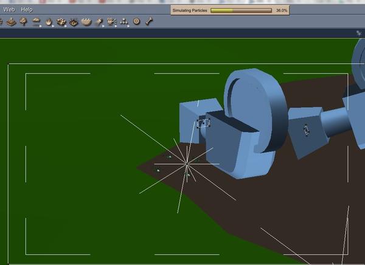Click the diamond-shaped ground plane tool icon
This screenshot has height=265, width=365.
point(74,22)
